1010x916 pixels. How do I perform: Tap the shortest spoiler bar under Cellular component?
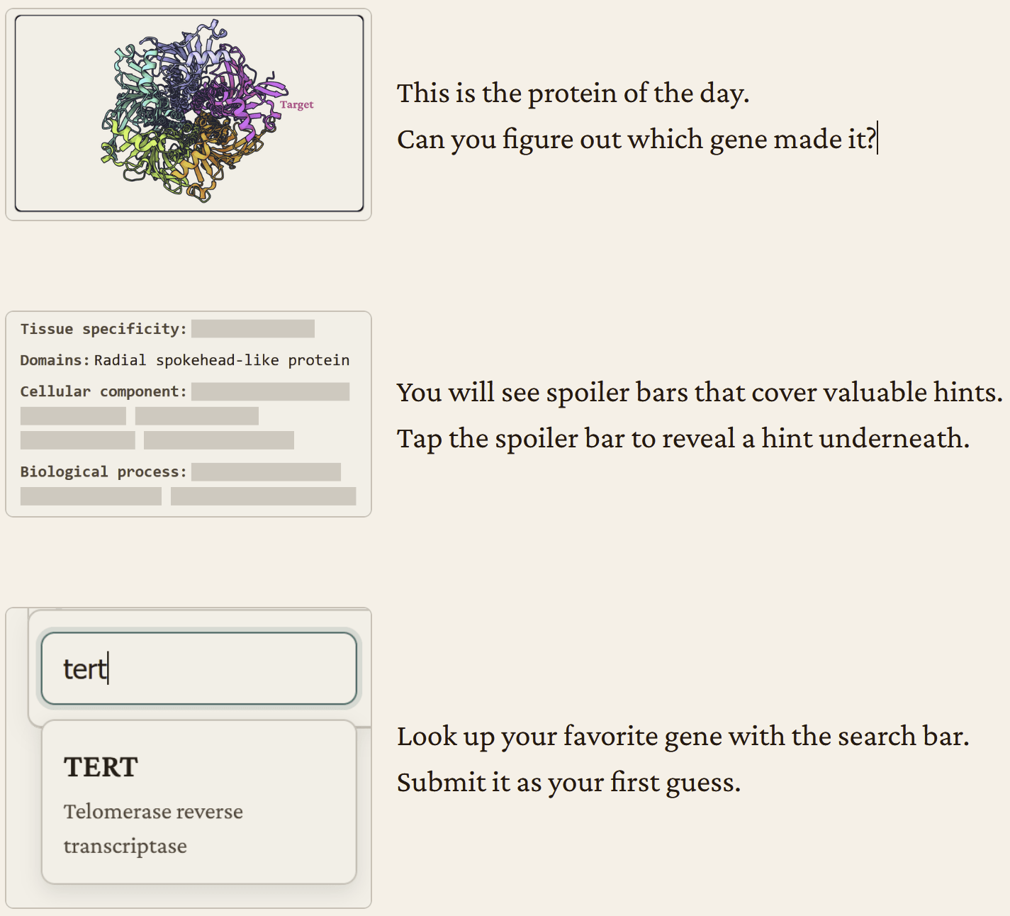tap(73, 416)
